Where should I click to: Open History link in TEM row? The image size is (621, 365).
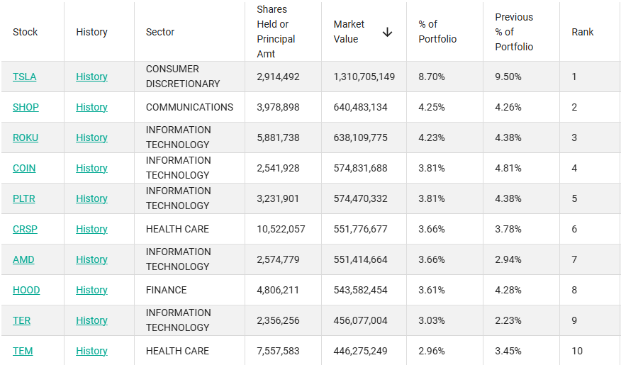(91, 351)
